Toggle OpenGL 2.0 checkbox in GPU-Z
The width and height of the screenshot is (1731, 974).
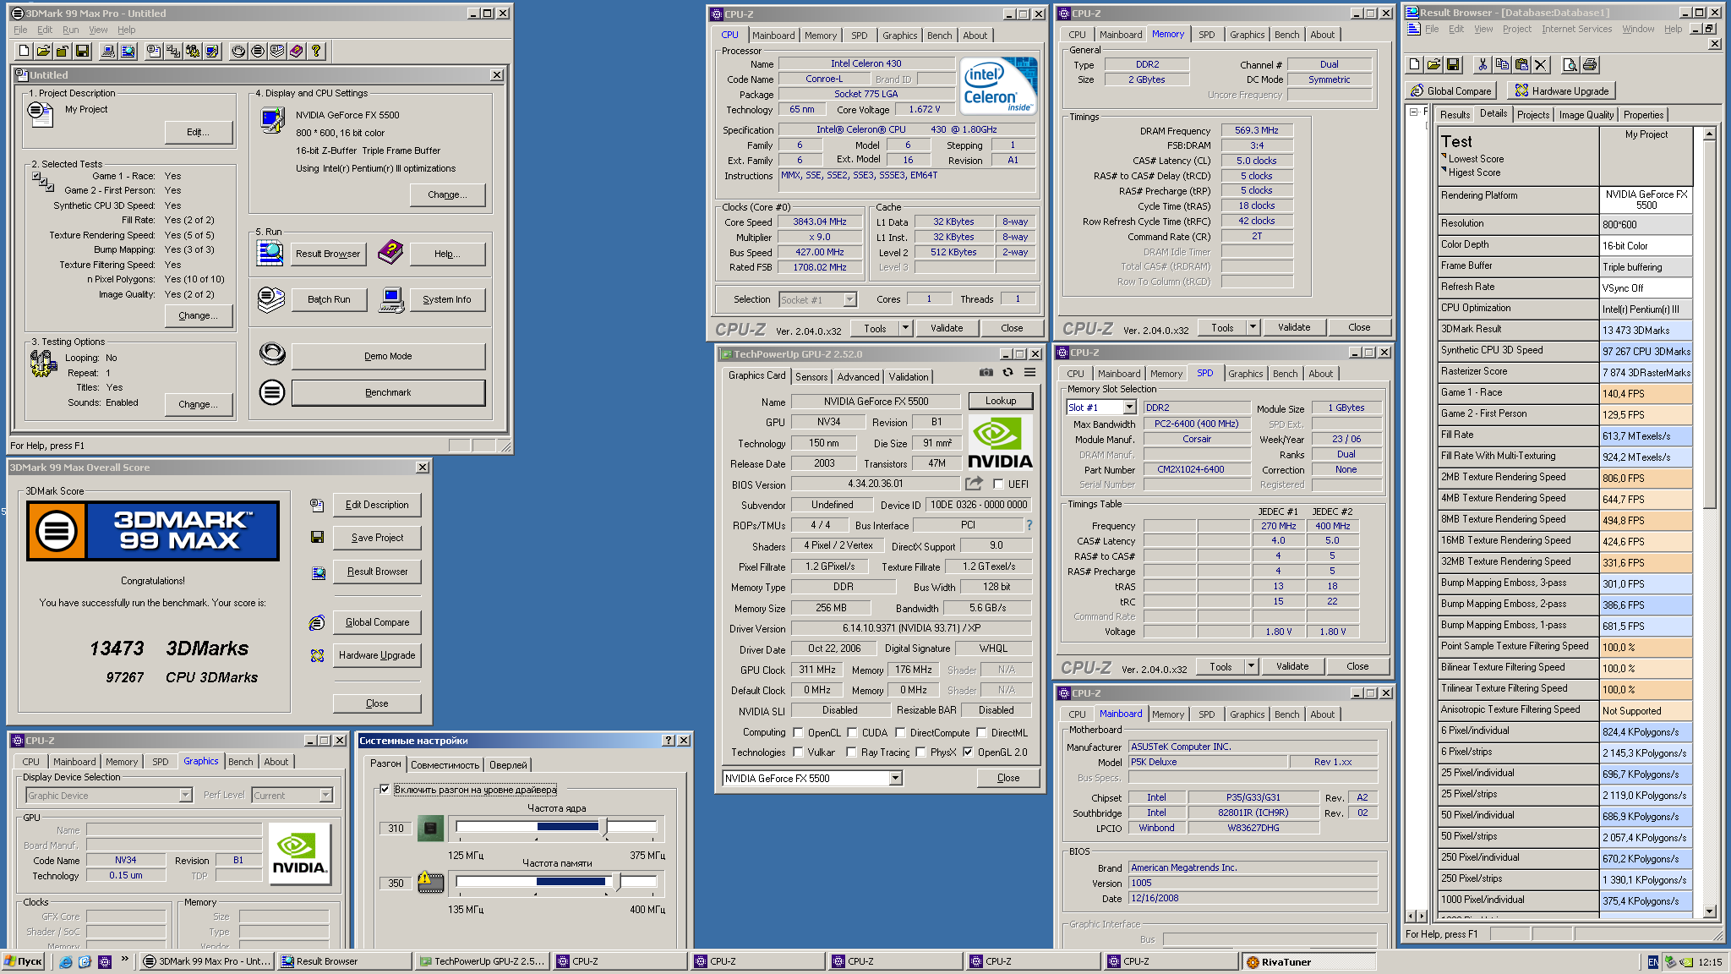(x=968, y=752)
